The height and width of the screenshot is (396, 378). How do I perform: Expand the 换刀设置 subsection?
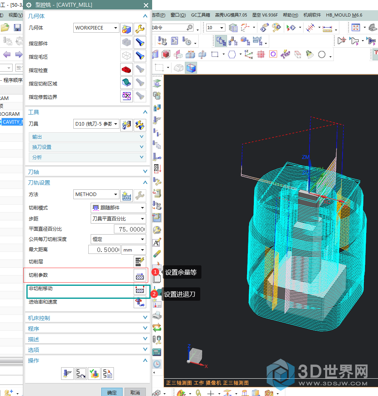[x=87, y=147]
